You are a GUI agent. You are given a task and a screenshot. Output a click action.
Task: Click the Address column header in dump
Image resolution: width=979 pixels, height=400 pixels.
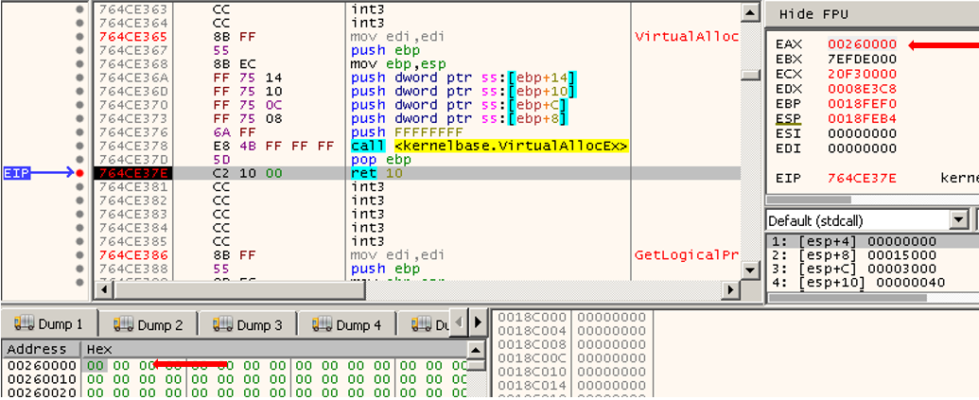[x=42, y=349]
